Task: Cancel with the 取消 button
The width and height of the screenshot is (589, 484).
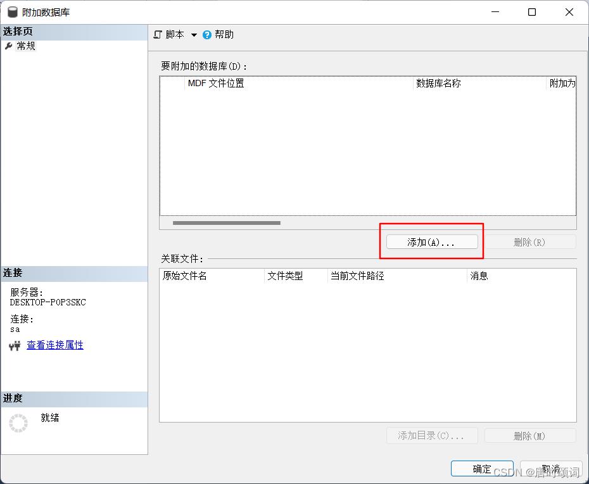Action: pyautogui.click(x=551, y=469)
